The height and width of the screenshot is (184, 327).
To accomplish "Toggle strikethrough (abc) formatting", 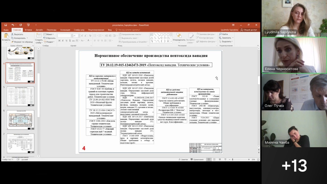I will coord(73,41).
